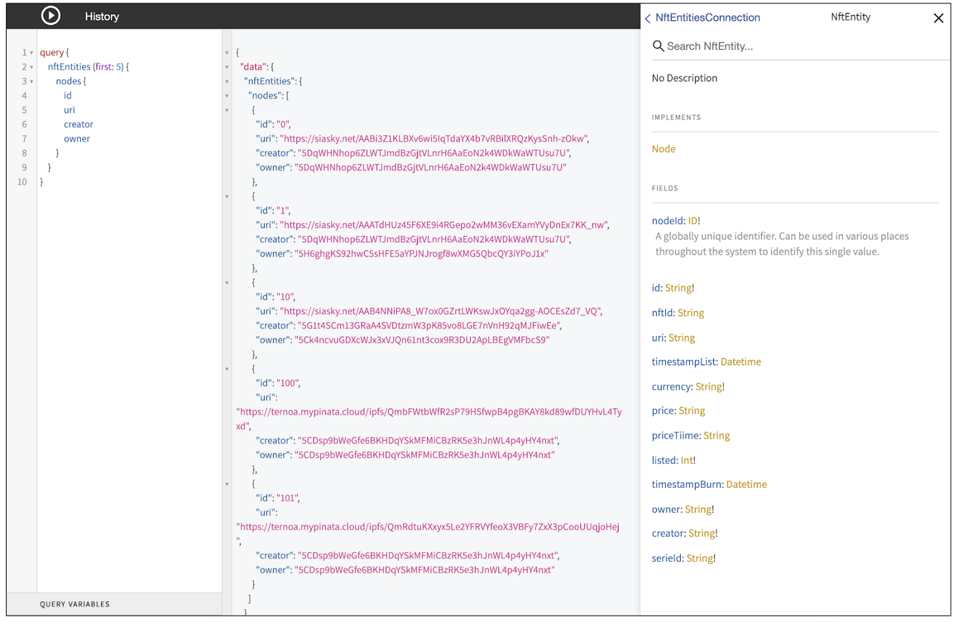Open the Node interface link

click(663, 148)
